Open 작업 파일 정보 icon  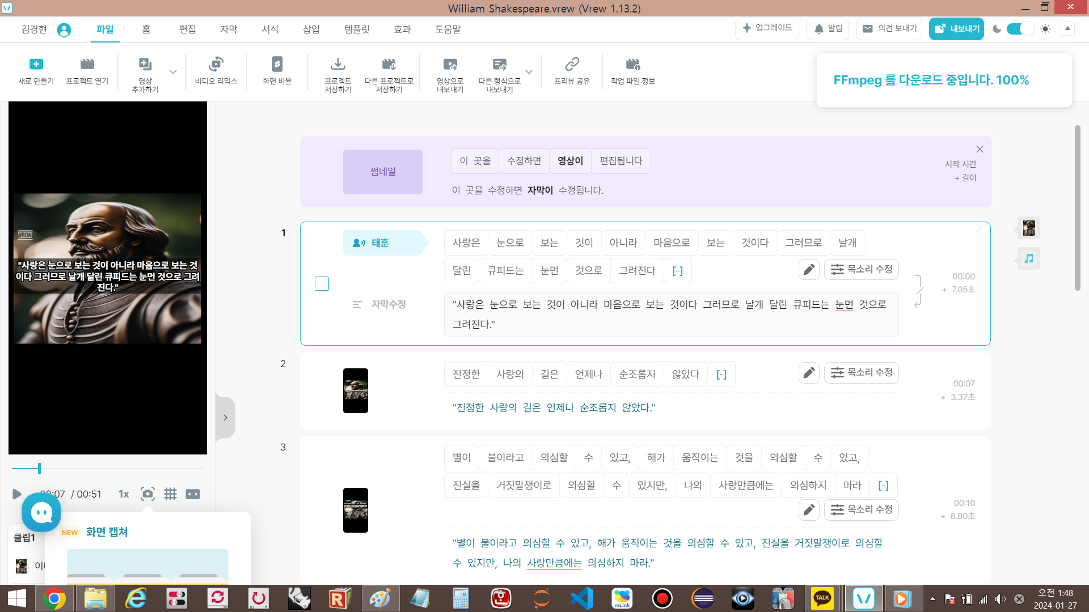point(633,64)
